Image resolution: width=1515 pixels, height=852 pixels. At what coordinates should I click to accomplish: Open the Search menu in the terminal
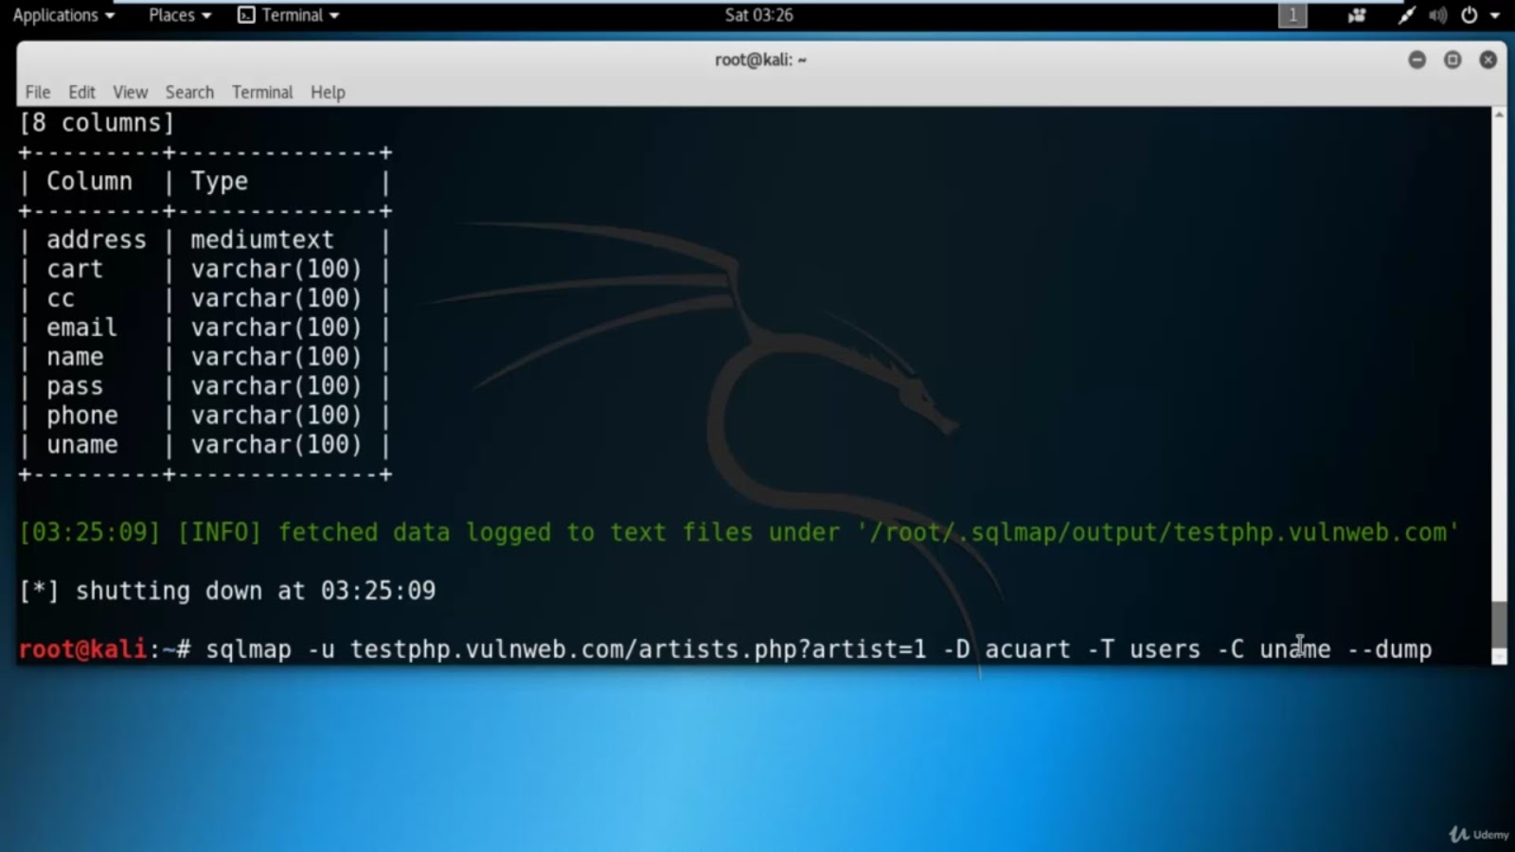[189, 92]
